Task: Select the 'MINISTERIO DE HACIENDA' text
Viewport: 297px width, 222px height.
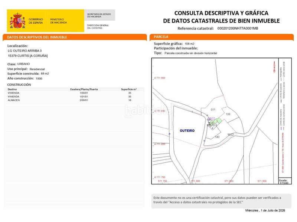Action: (59, 21)
